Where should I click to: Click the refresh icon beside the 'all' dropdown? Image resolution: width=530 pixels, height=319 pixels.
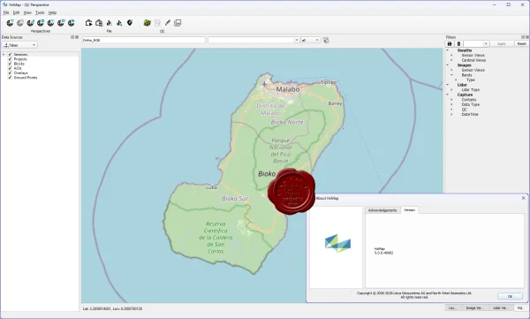(x=326, y=41)
